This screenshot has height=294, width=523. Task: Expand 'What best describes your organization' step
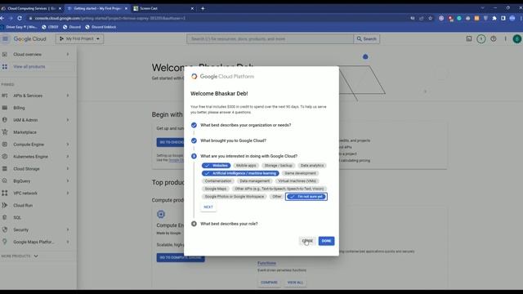point(245,125)
